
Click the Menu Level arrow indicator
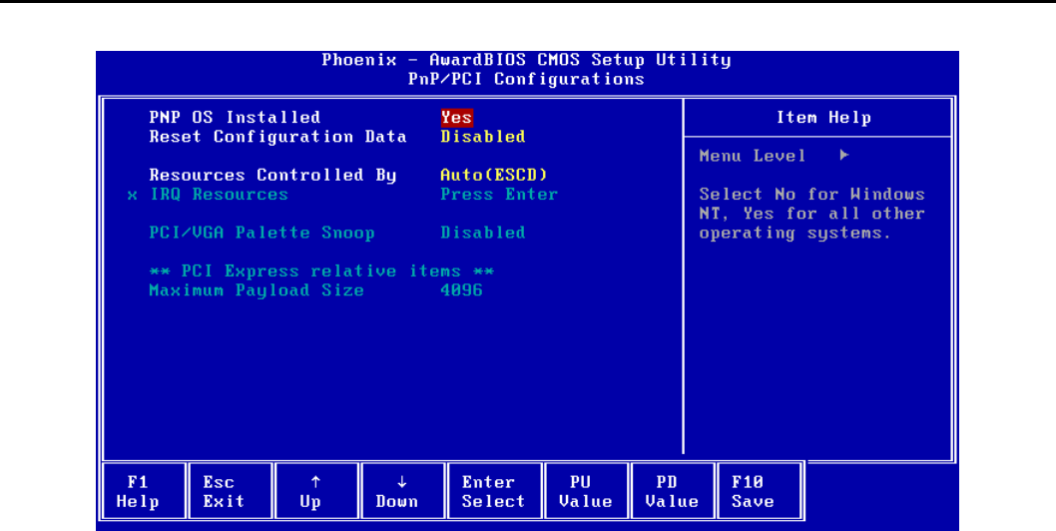[x=844, y=156]
